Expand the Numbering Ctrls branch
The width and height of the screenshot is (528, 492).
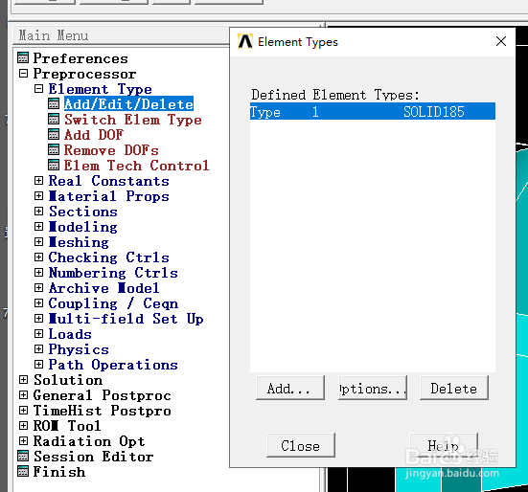pos(38,273)
